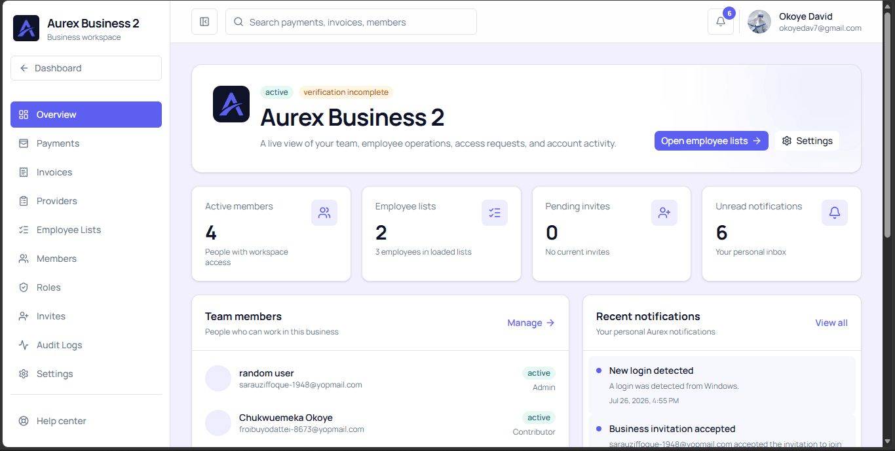895x451 pixels.
Task: Click the active status badge in the business header
Action: (276, 92)
